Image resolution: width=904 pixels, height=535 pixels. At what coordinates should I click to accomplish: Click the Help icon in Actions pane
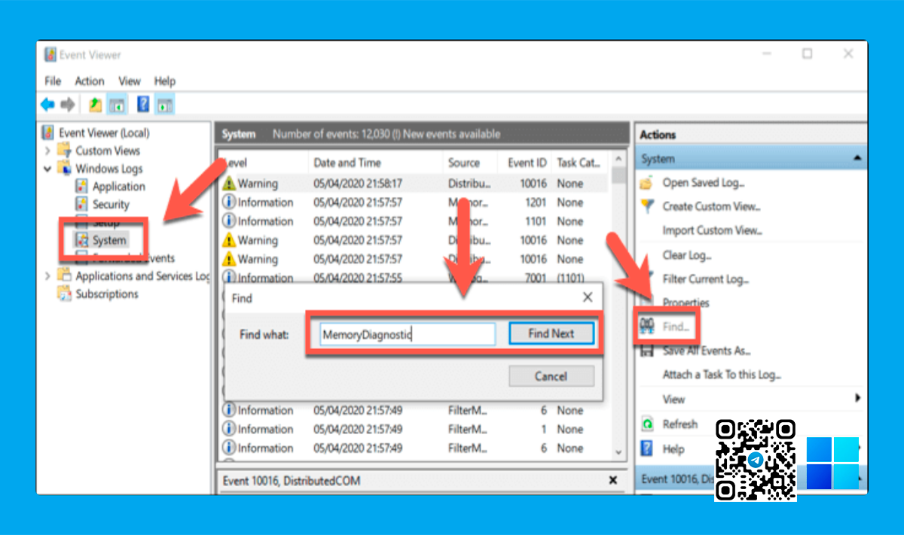pos(647,449)
